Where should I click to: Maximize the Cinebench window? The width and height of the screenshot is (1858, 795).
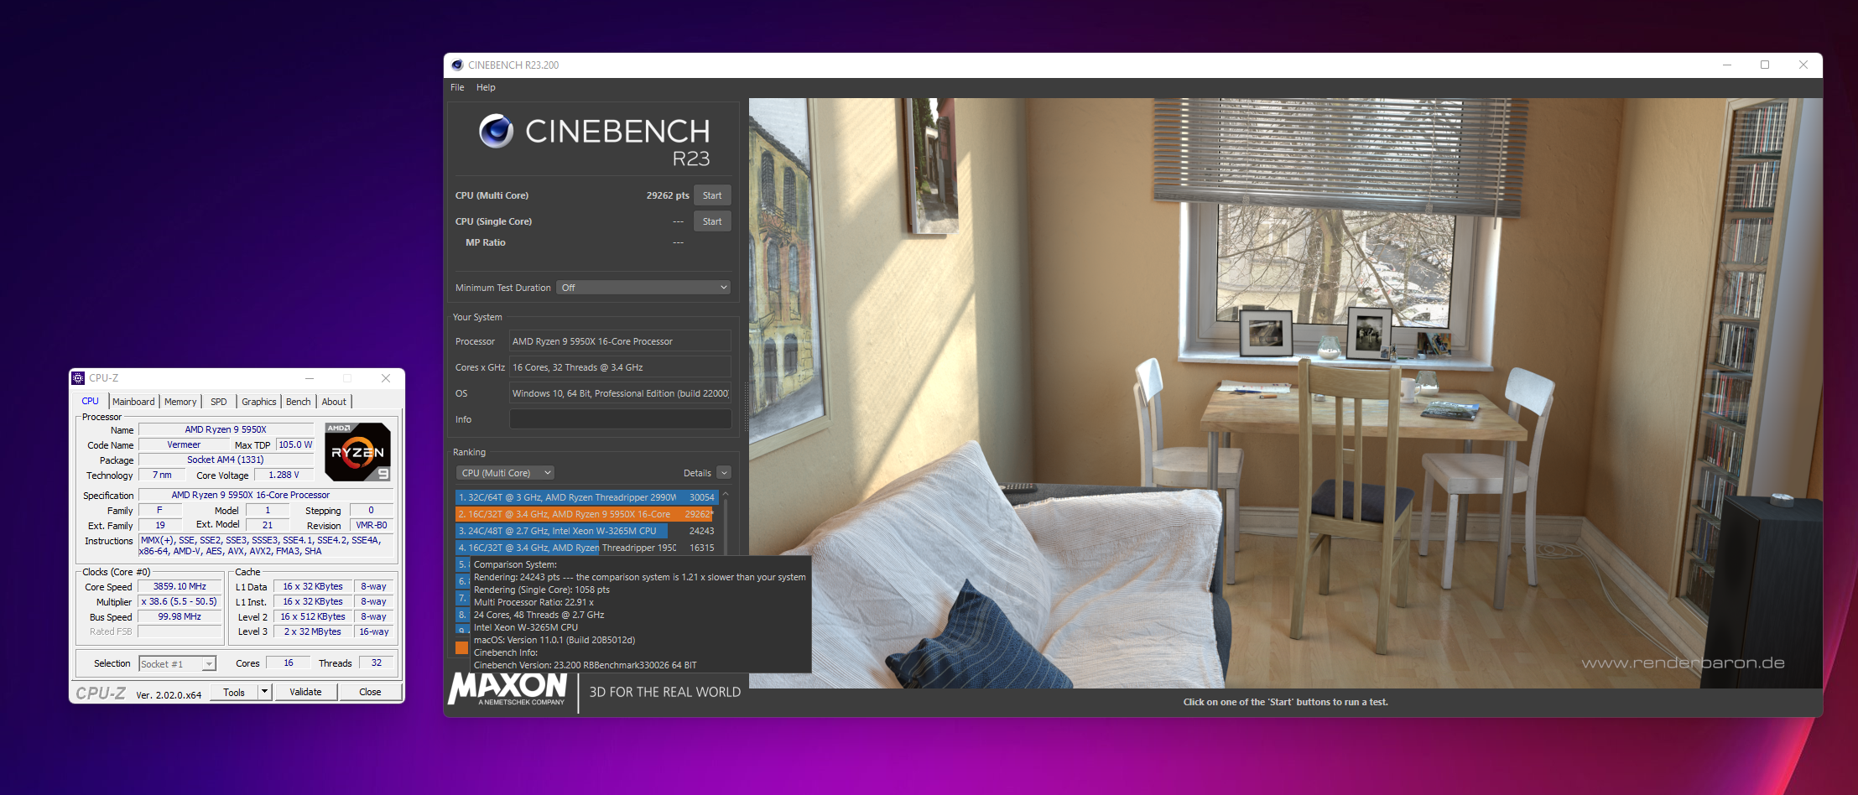click(x=1765, y=65)
